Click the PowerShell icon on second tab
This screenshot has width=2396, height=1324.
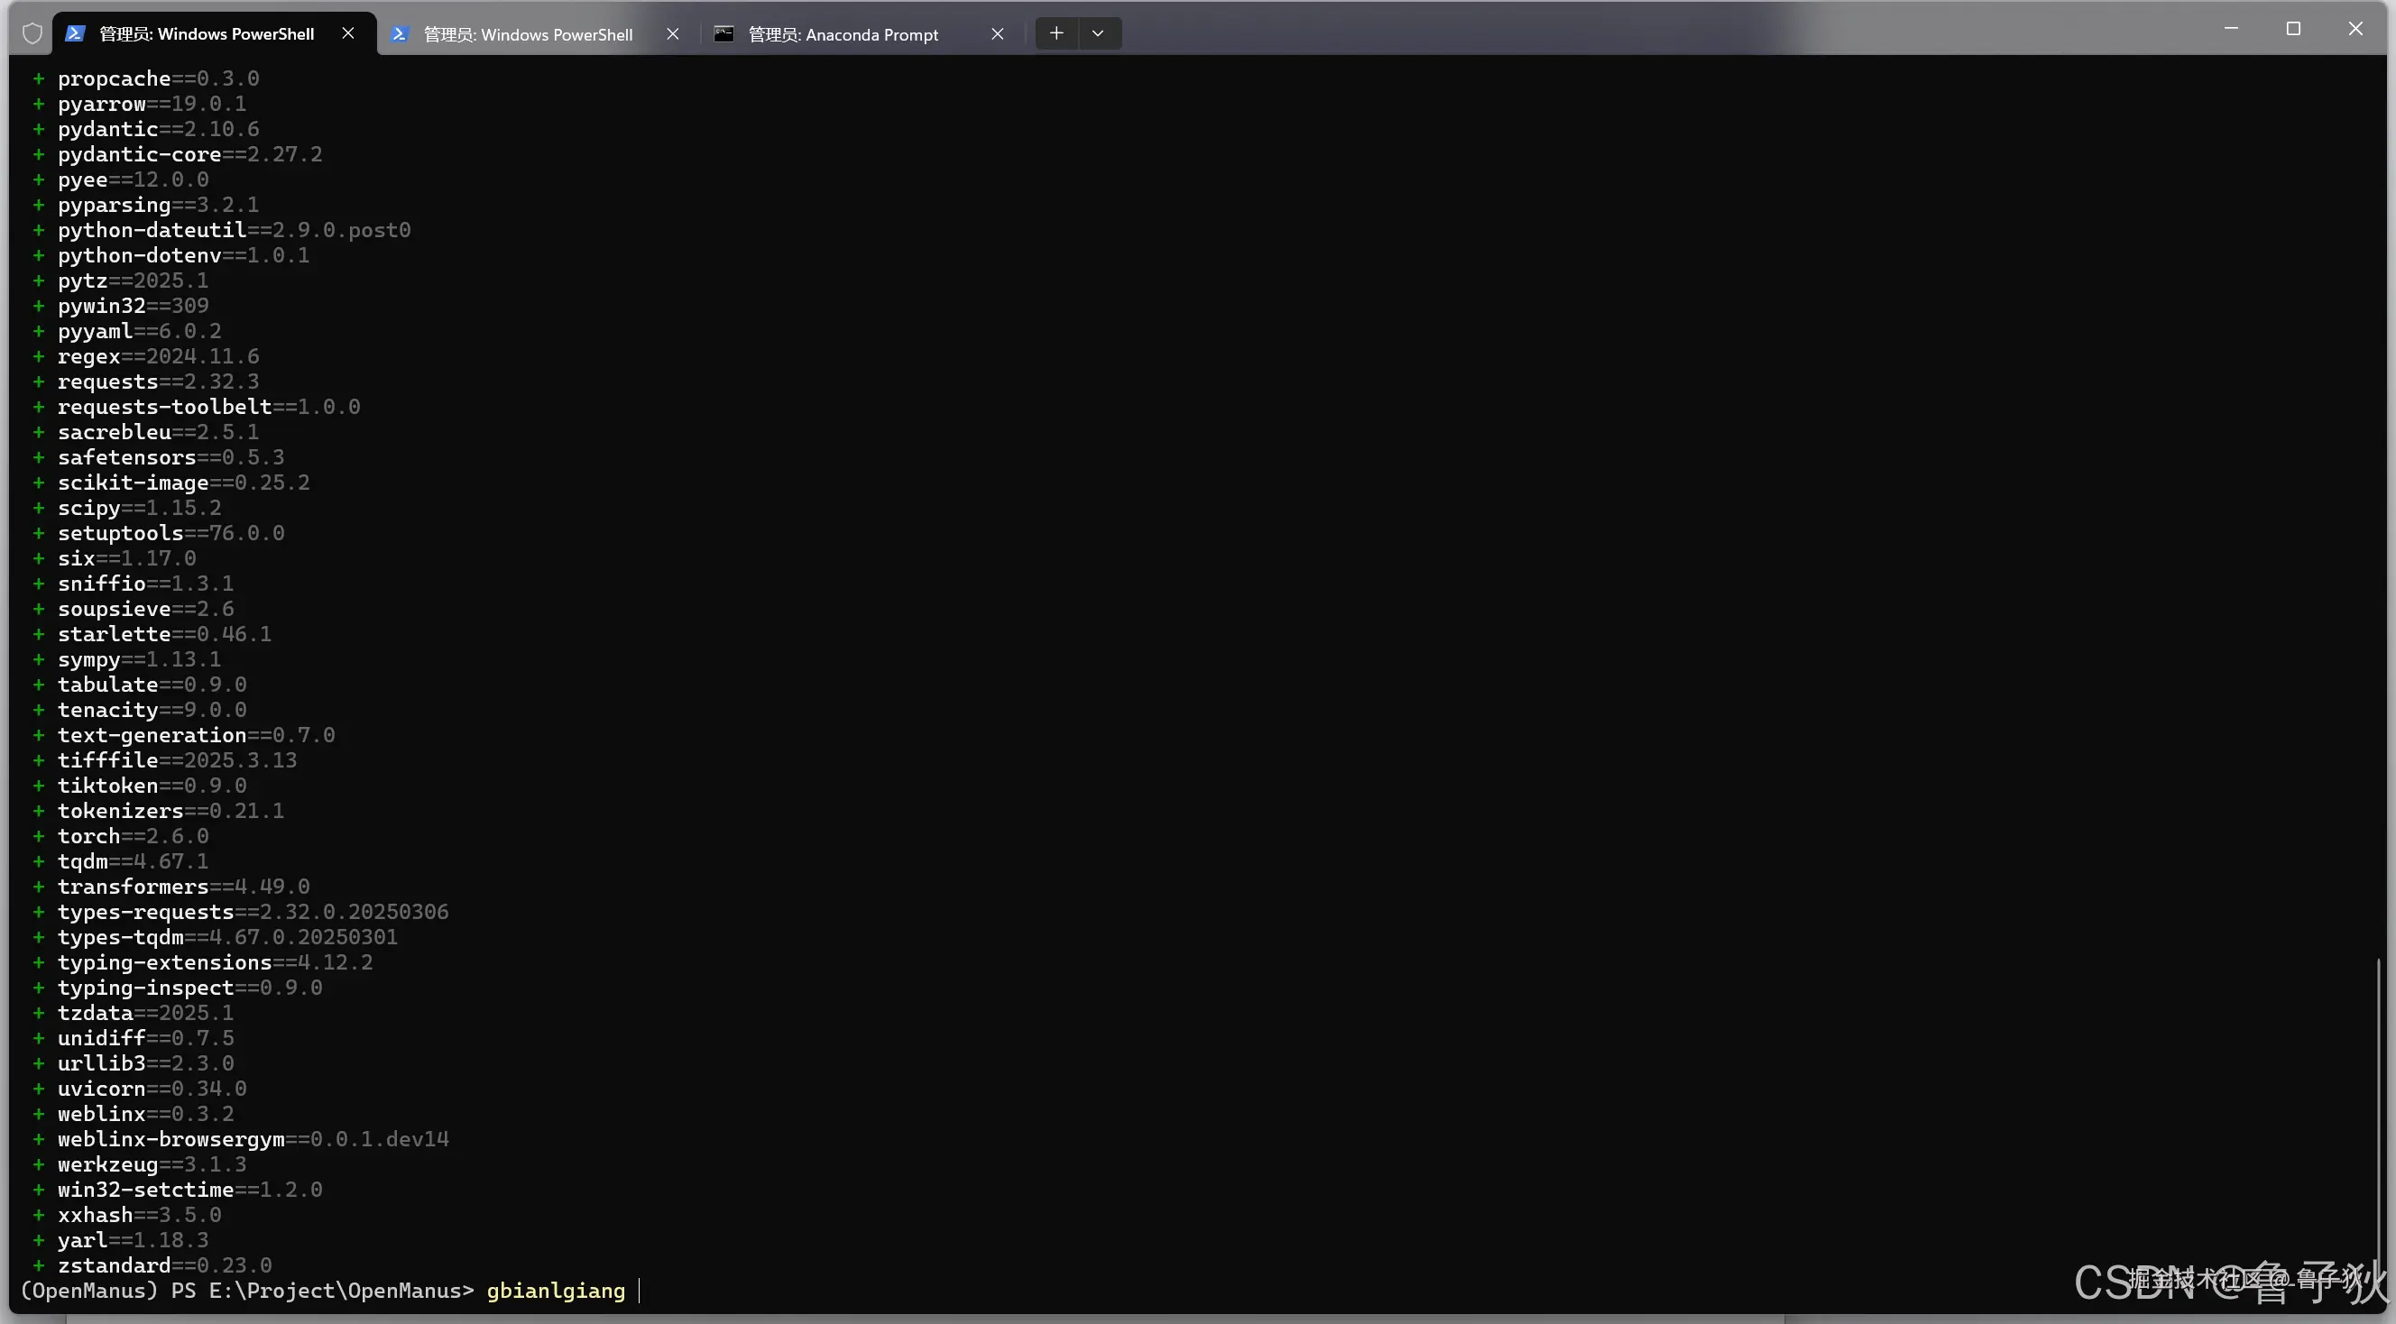click(399, 34)
